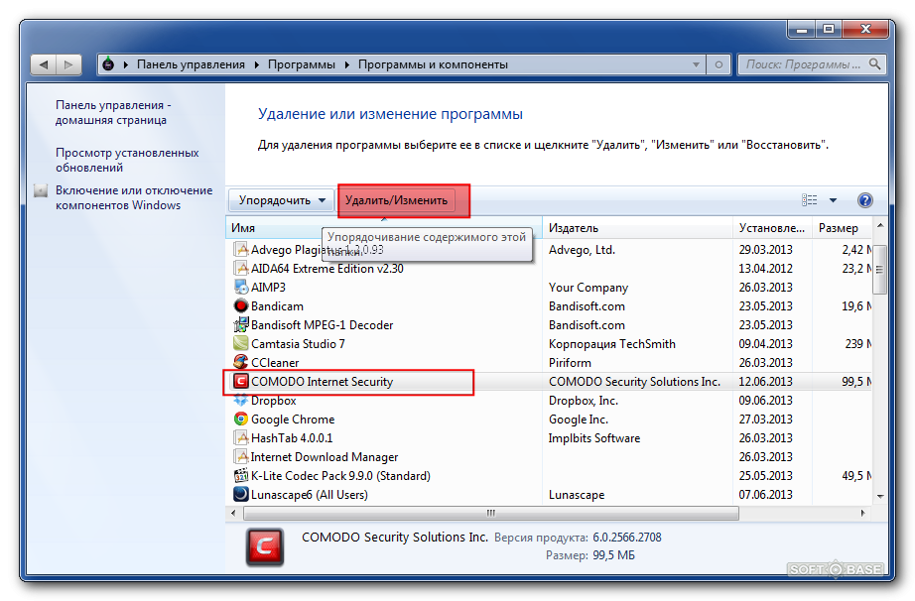Click the Windows components shield icon
Viewport: 915px width, 601px height.
[41, 190]
